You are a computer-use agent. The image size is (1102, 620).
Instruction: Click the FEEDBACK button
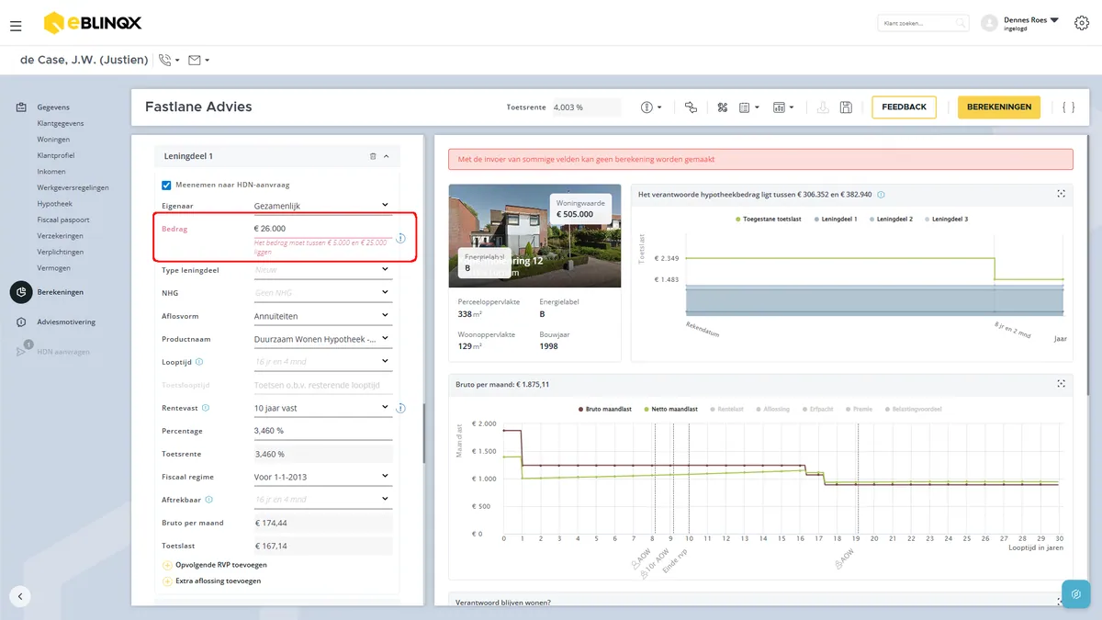tap(904, 107)
